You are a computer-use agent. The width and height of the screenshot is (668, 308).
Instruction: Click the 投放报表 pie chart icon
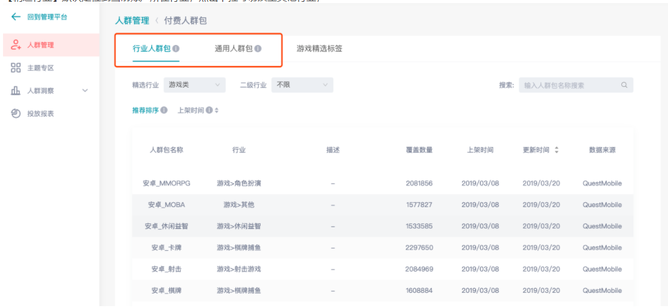pos(16,114)
